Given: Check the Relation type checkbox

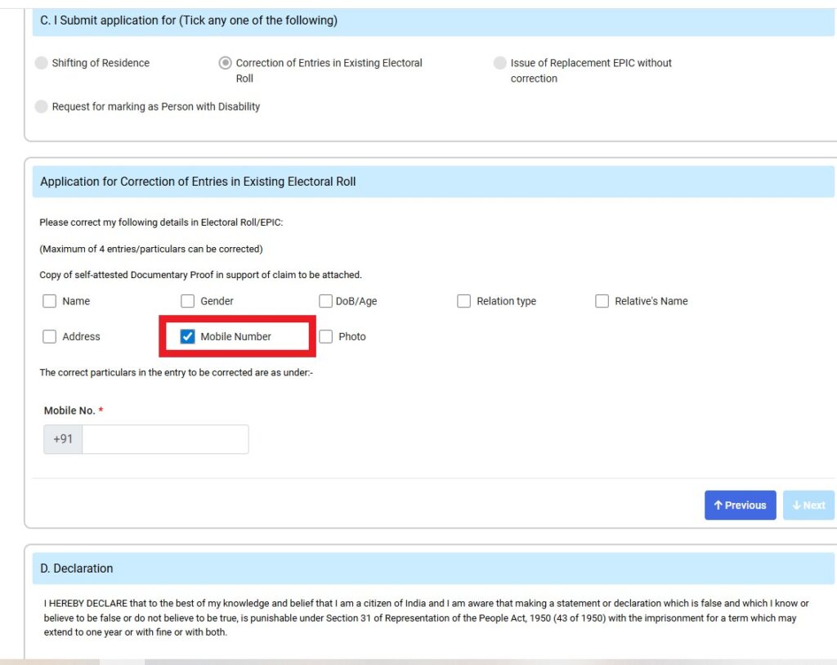Looking at the screenshot, I should click(x=463, y=301).
